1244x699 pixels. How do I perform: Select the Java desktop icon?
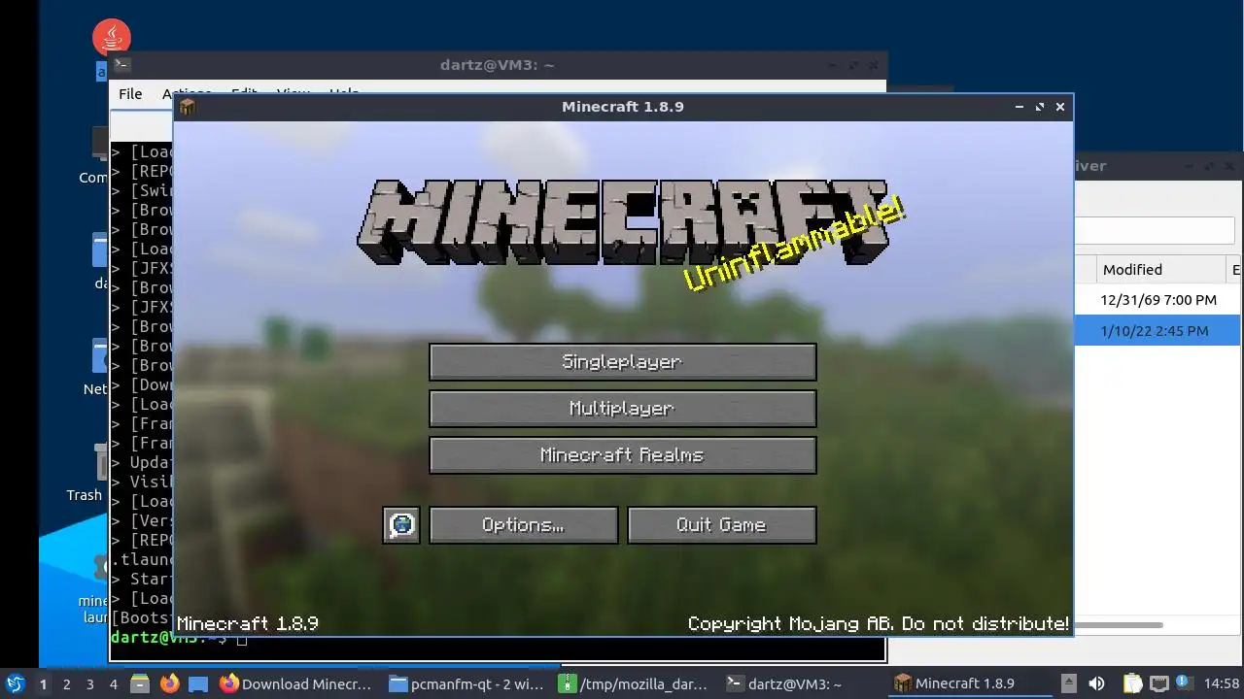112,39
